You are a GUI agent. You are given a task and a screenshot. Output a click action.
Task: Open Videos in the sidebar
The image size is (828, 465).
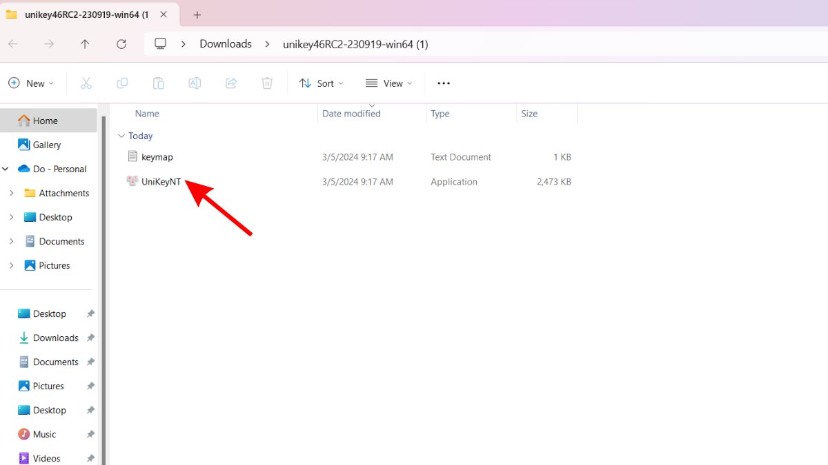47,458
